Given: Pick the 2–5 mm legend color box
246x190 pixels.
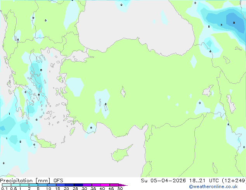Looking at the screenshot, I should [33, 185].
